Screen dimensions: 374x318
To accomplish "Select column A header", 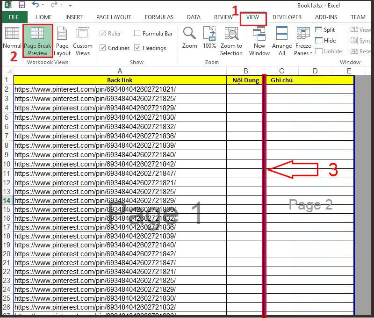I will coord(120,71).
